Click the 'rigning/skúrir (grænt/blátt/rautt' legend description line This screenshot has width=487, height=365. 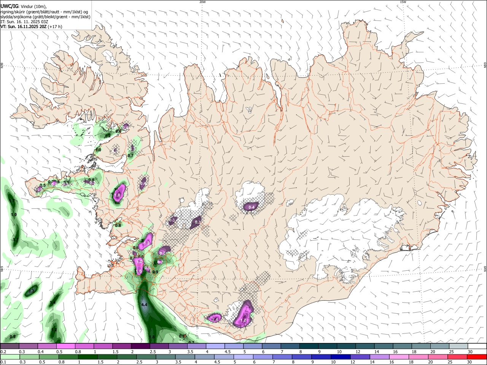click(44, 12)
